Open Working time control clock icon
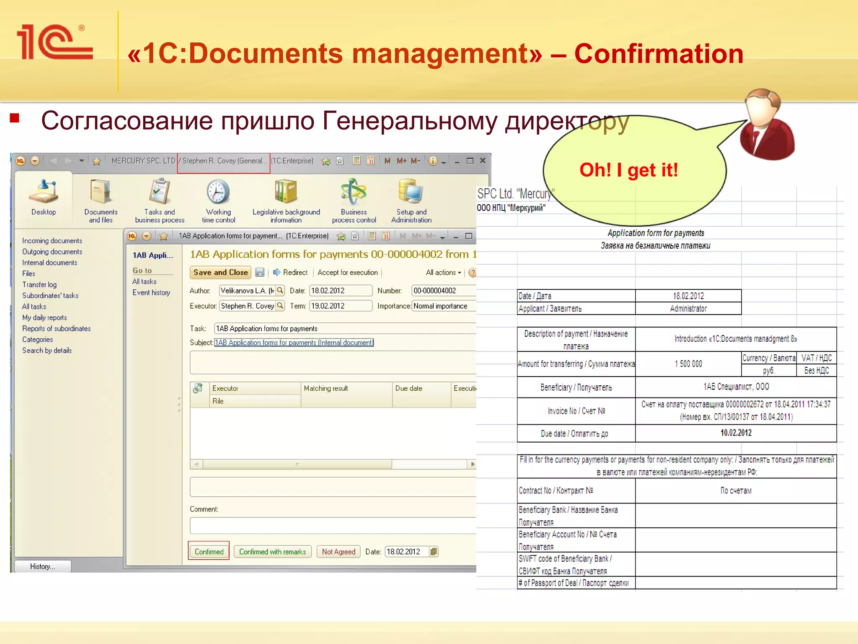This screenshot has width=858, height=644. click(x=218, y=192)
